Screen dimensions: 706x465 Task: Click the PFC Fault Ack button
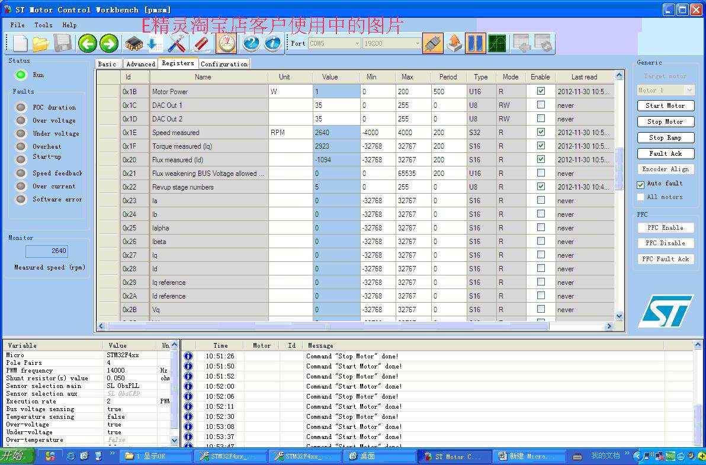coord(666,259)
